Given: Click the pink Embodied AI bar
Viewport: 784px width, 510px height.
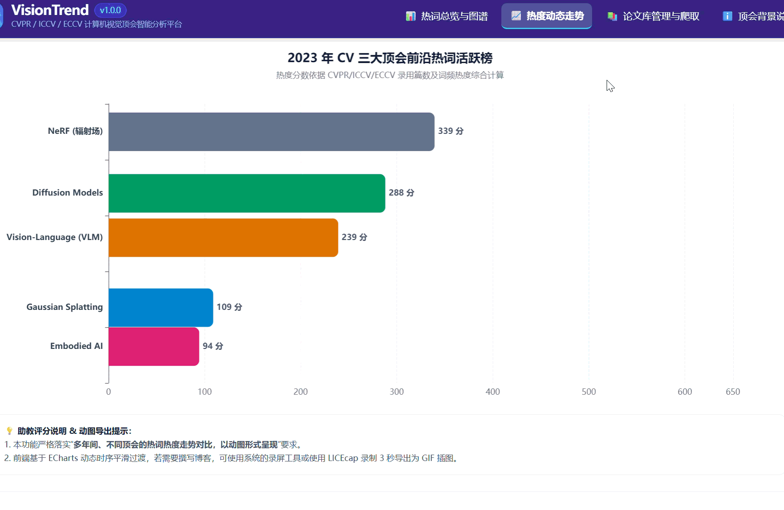Looking at the screenshot, I should [x=154, y=346].
